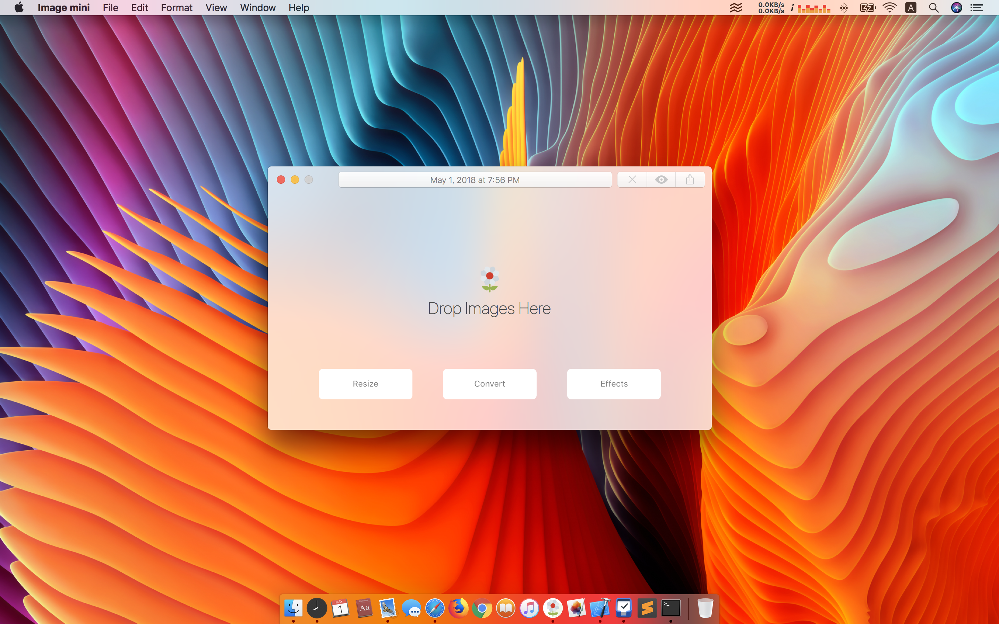Toggle the eye preview button

[661, 180]
